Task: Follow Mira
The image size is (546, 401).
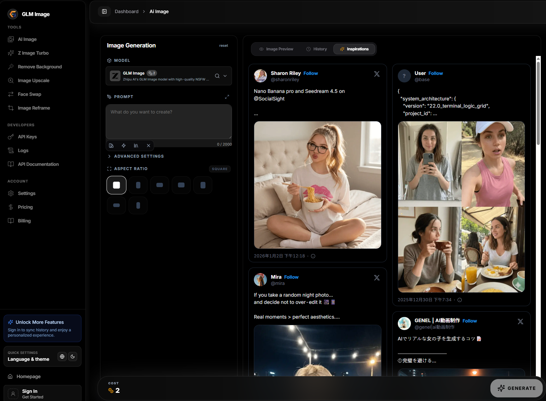Action: 291,277
